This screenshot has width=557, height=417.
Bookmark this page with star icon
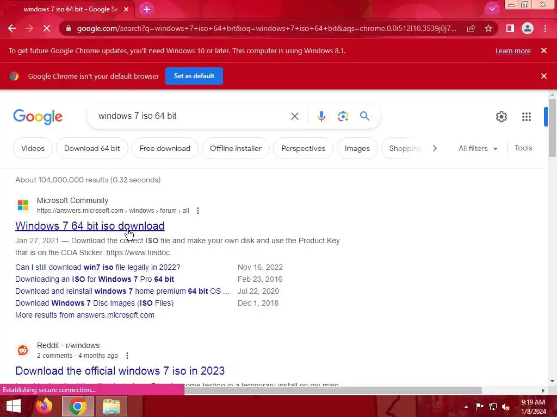click(x=488, y=28)
